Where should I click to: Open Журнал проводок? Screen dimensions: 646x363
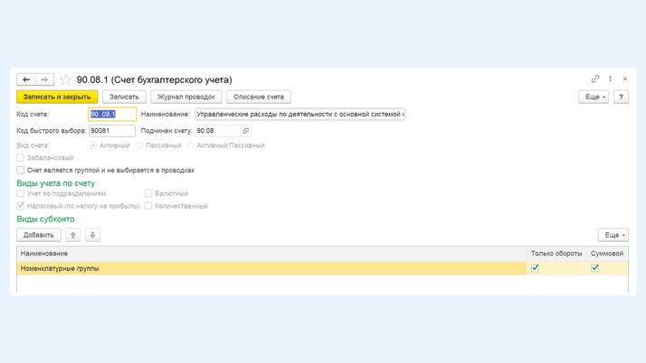pos(186,97)
